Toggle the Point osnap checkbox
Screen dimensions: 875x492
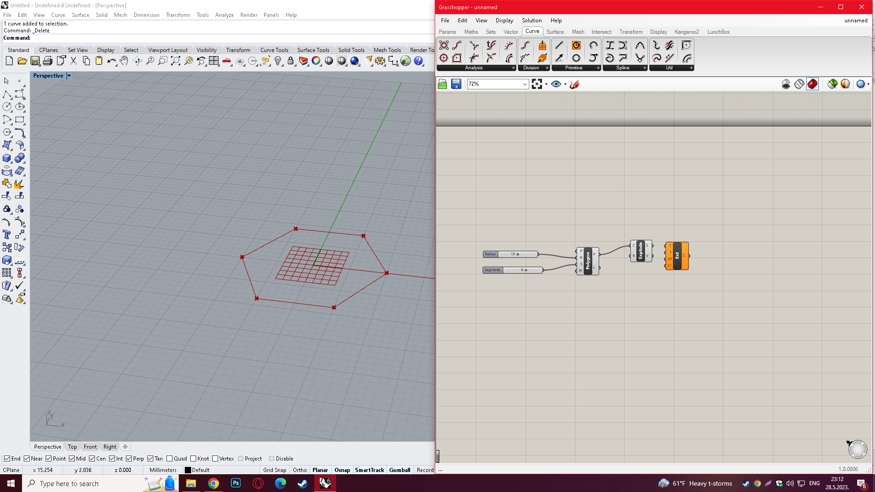pyautogui.click(x=49, y=459)
